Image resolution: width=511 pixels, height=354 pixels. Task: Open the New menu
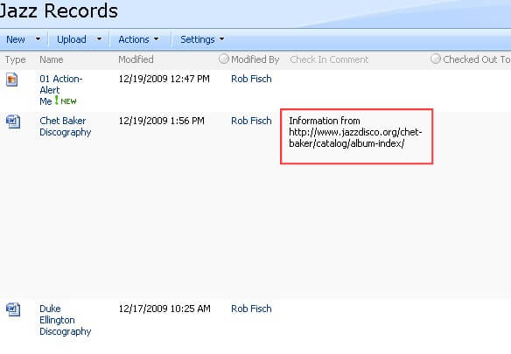click(16, 39)
